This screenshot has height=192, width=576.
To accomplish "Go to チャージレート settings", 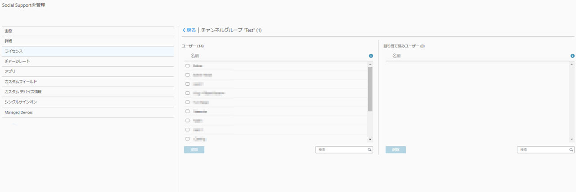I will pos(88,61).
